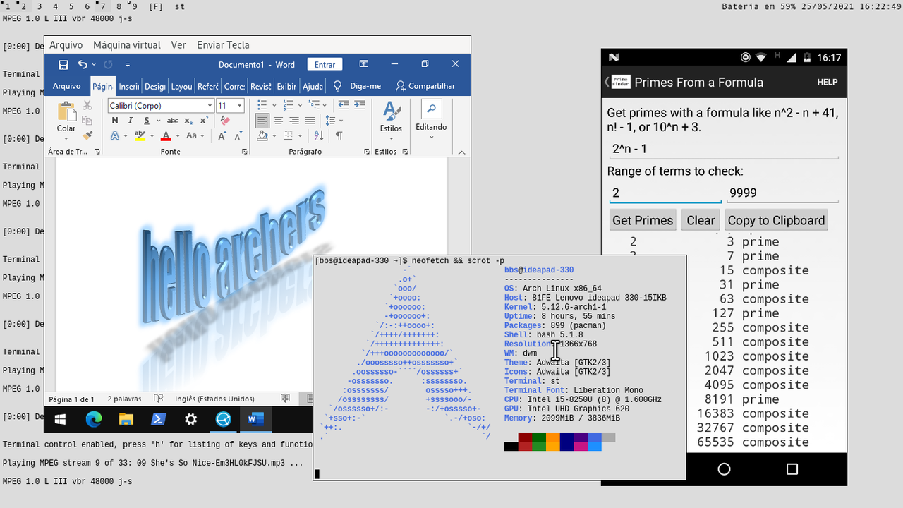Click the Word icon in VM taskbar
This screenshot has width=903, height=508.
[x=255, y=420]
